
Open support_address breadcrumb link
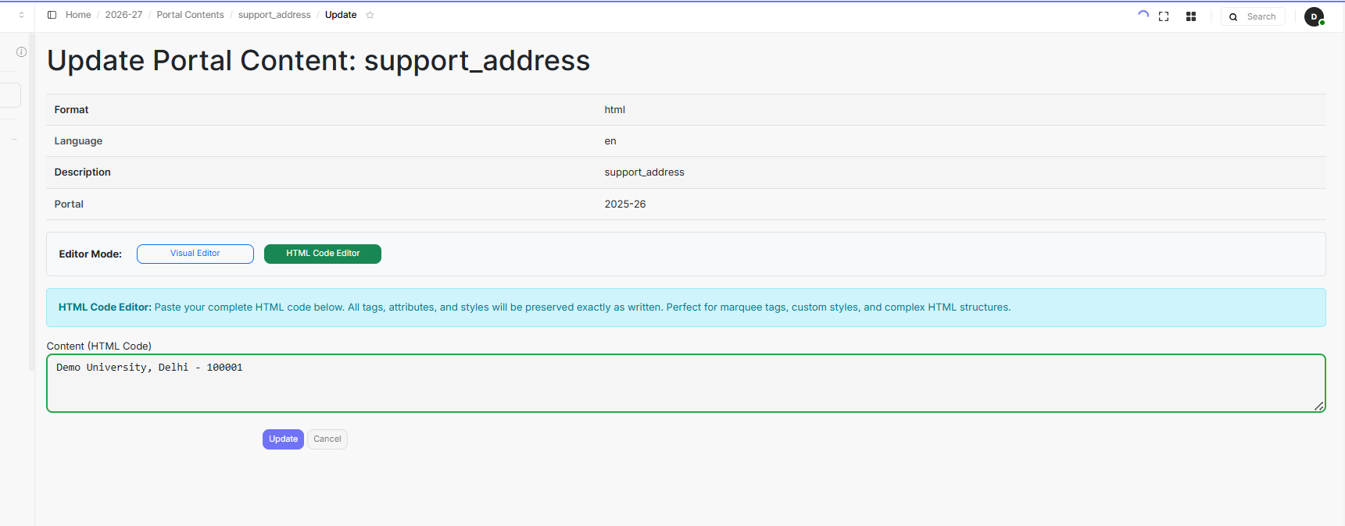(x=274, y=15)
